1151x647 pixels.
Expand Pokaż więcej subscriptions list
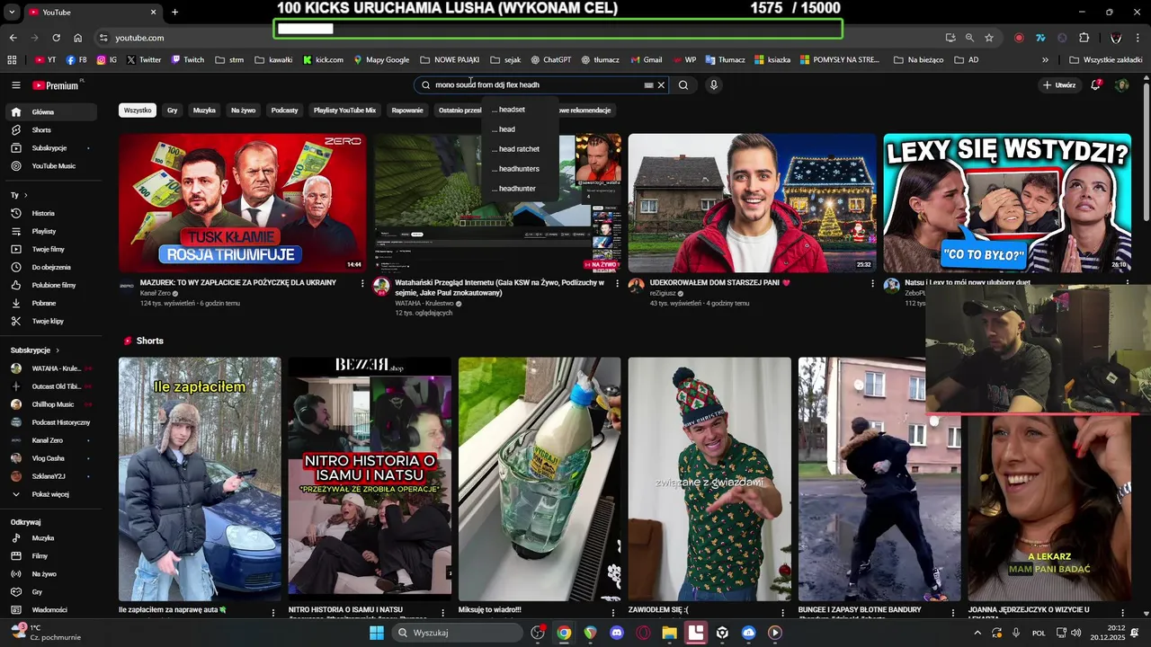[50, 494]
